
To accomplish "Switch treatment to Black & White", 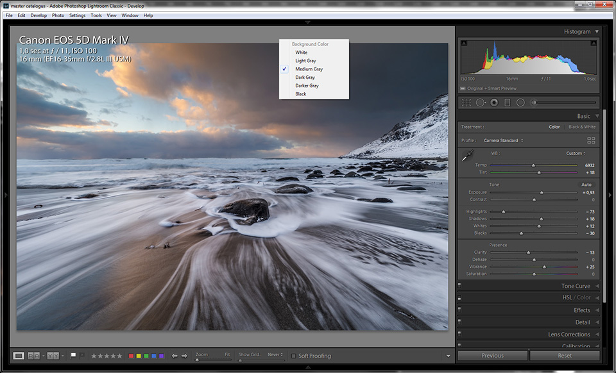I will click(582, 127).
